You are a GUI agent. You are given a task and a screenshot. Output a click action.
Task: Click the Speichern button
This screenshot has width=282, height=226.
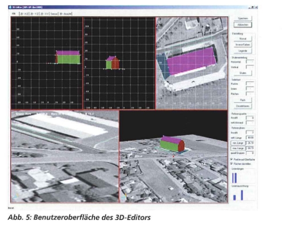tap(243, 18)
